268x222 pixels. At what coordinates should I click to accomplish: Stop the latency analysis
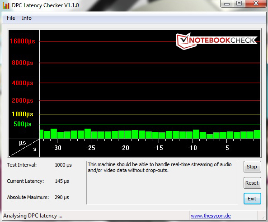pyautogui.click(x=252, y=167)
